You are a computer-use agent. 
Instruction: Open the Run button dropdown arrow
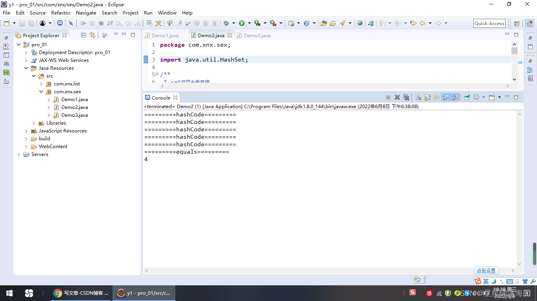click(x=249, y=23)
